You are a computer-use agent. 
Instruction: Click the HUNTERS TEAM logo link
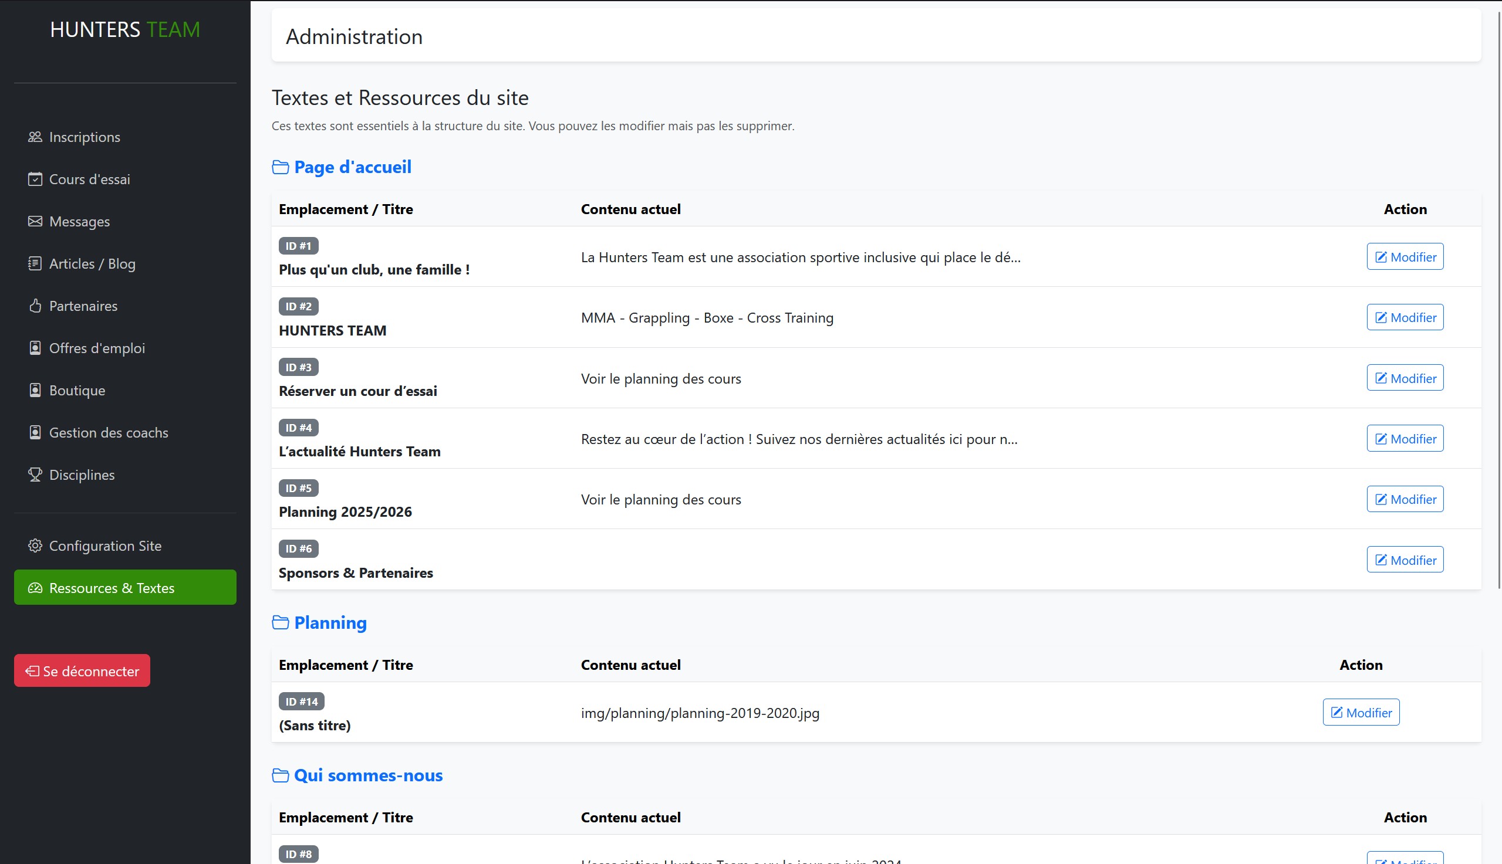tap(125, 30)
